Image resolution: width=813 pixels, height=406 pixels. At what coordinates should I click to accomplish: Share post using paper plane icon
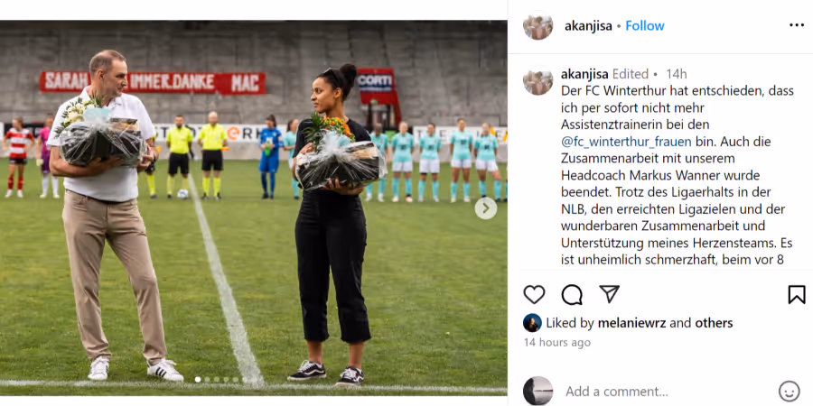[609, 293]
